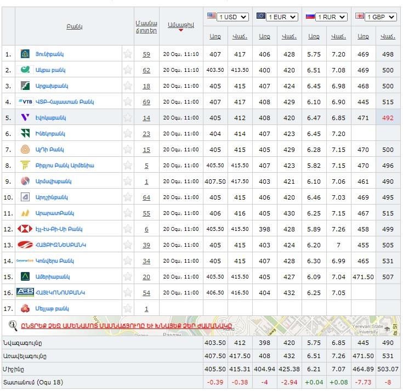Click the Mellat bank red logo icon

coord(25,309)
